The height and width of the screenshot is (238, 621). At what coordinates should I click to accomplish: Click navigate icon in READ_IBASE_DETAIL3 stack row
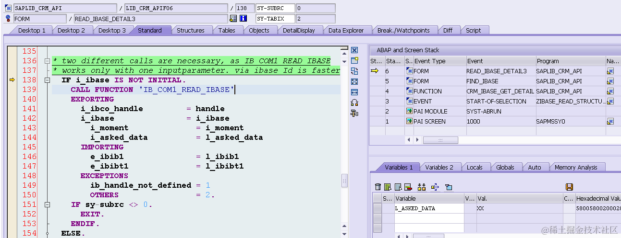(x=610, y=71)
